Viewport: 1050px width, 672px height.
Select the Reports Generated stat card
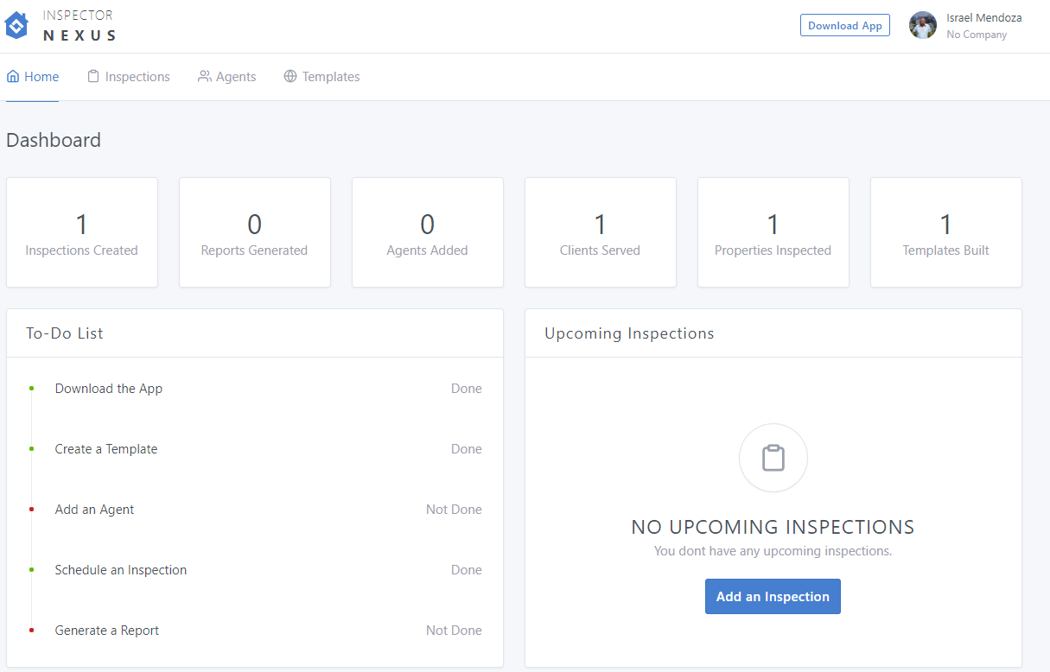[x=254, y=232]
